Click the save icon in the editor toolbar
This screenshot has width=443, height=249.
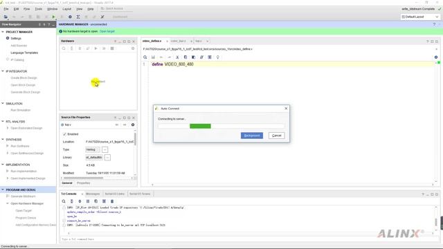153,57
